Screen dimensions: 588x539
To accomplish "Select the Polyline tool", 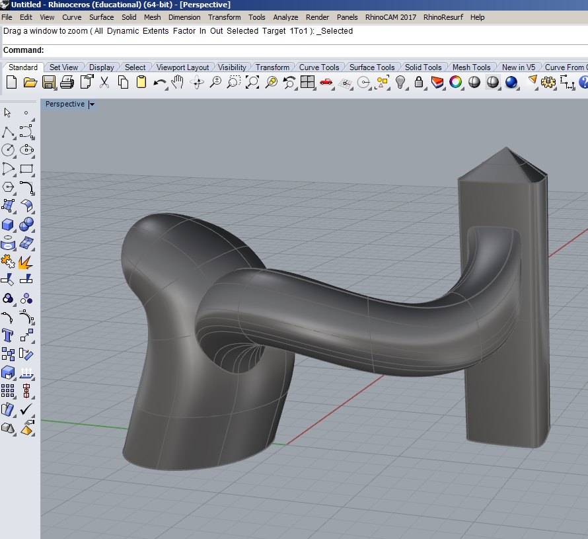I will tap(8, 132).
